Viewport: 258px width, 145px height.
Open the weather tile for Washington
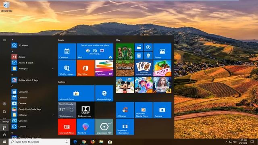click(x=67, y=110)
